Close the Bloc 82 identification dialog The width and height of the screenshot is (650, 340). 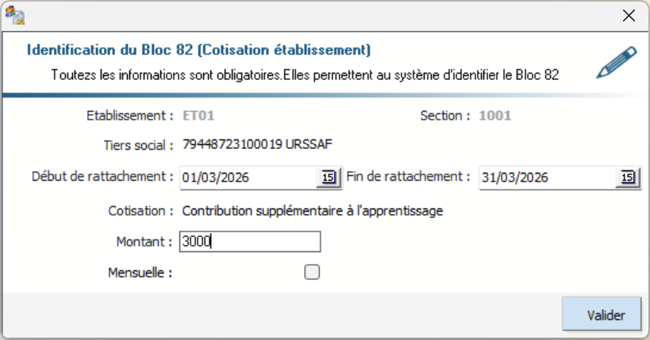(x=629, y=15)
